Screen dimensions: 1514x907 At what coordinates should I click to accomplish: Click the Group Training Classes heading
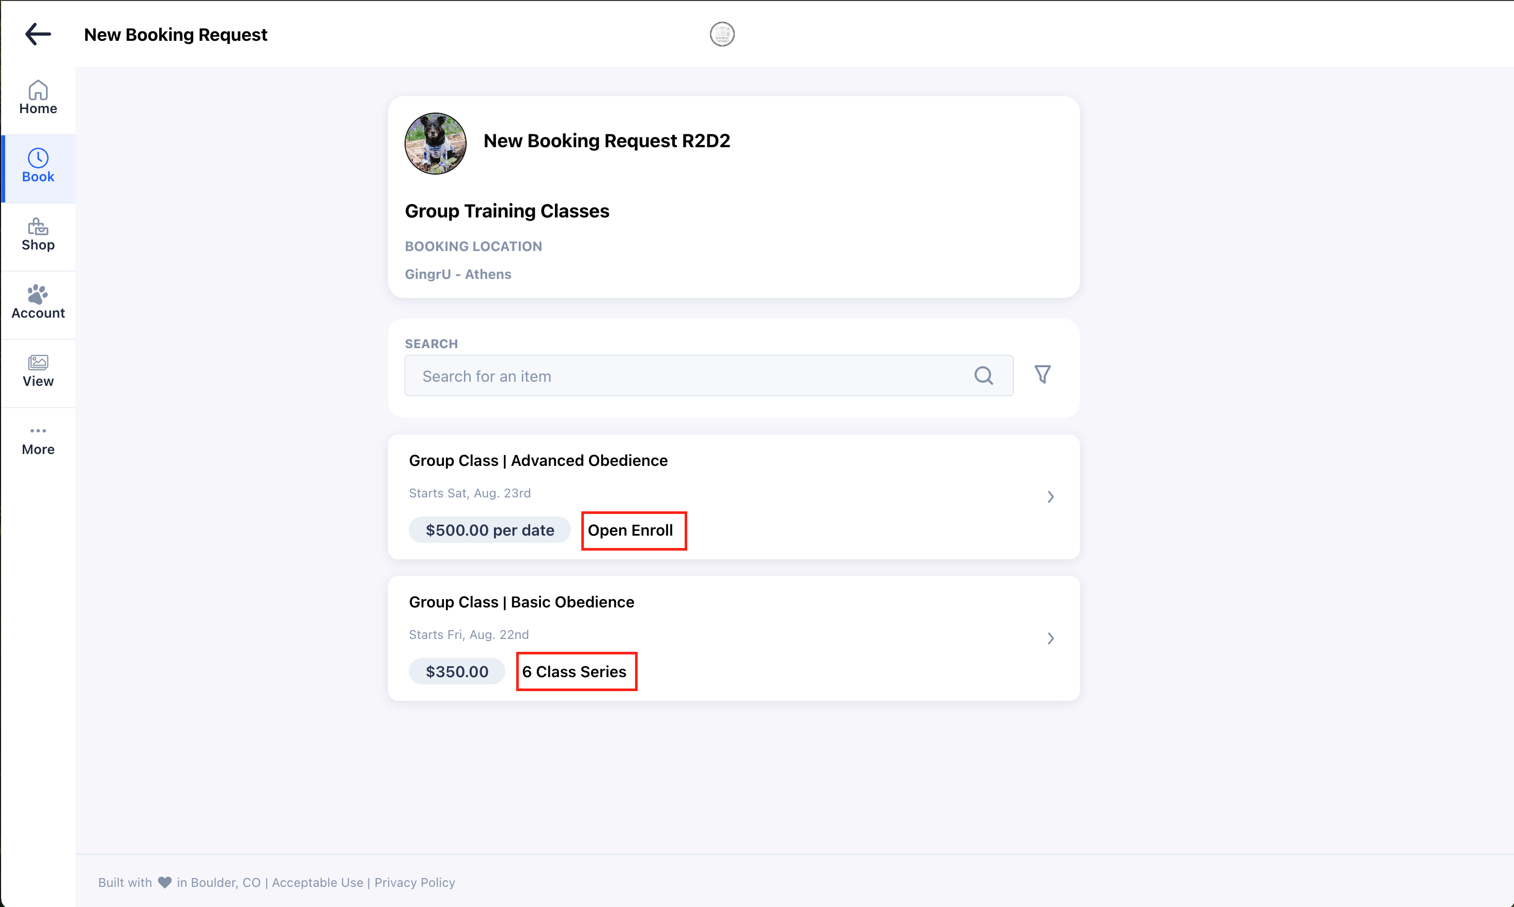[x=507, y=211]
